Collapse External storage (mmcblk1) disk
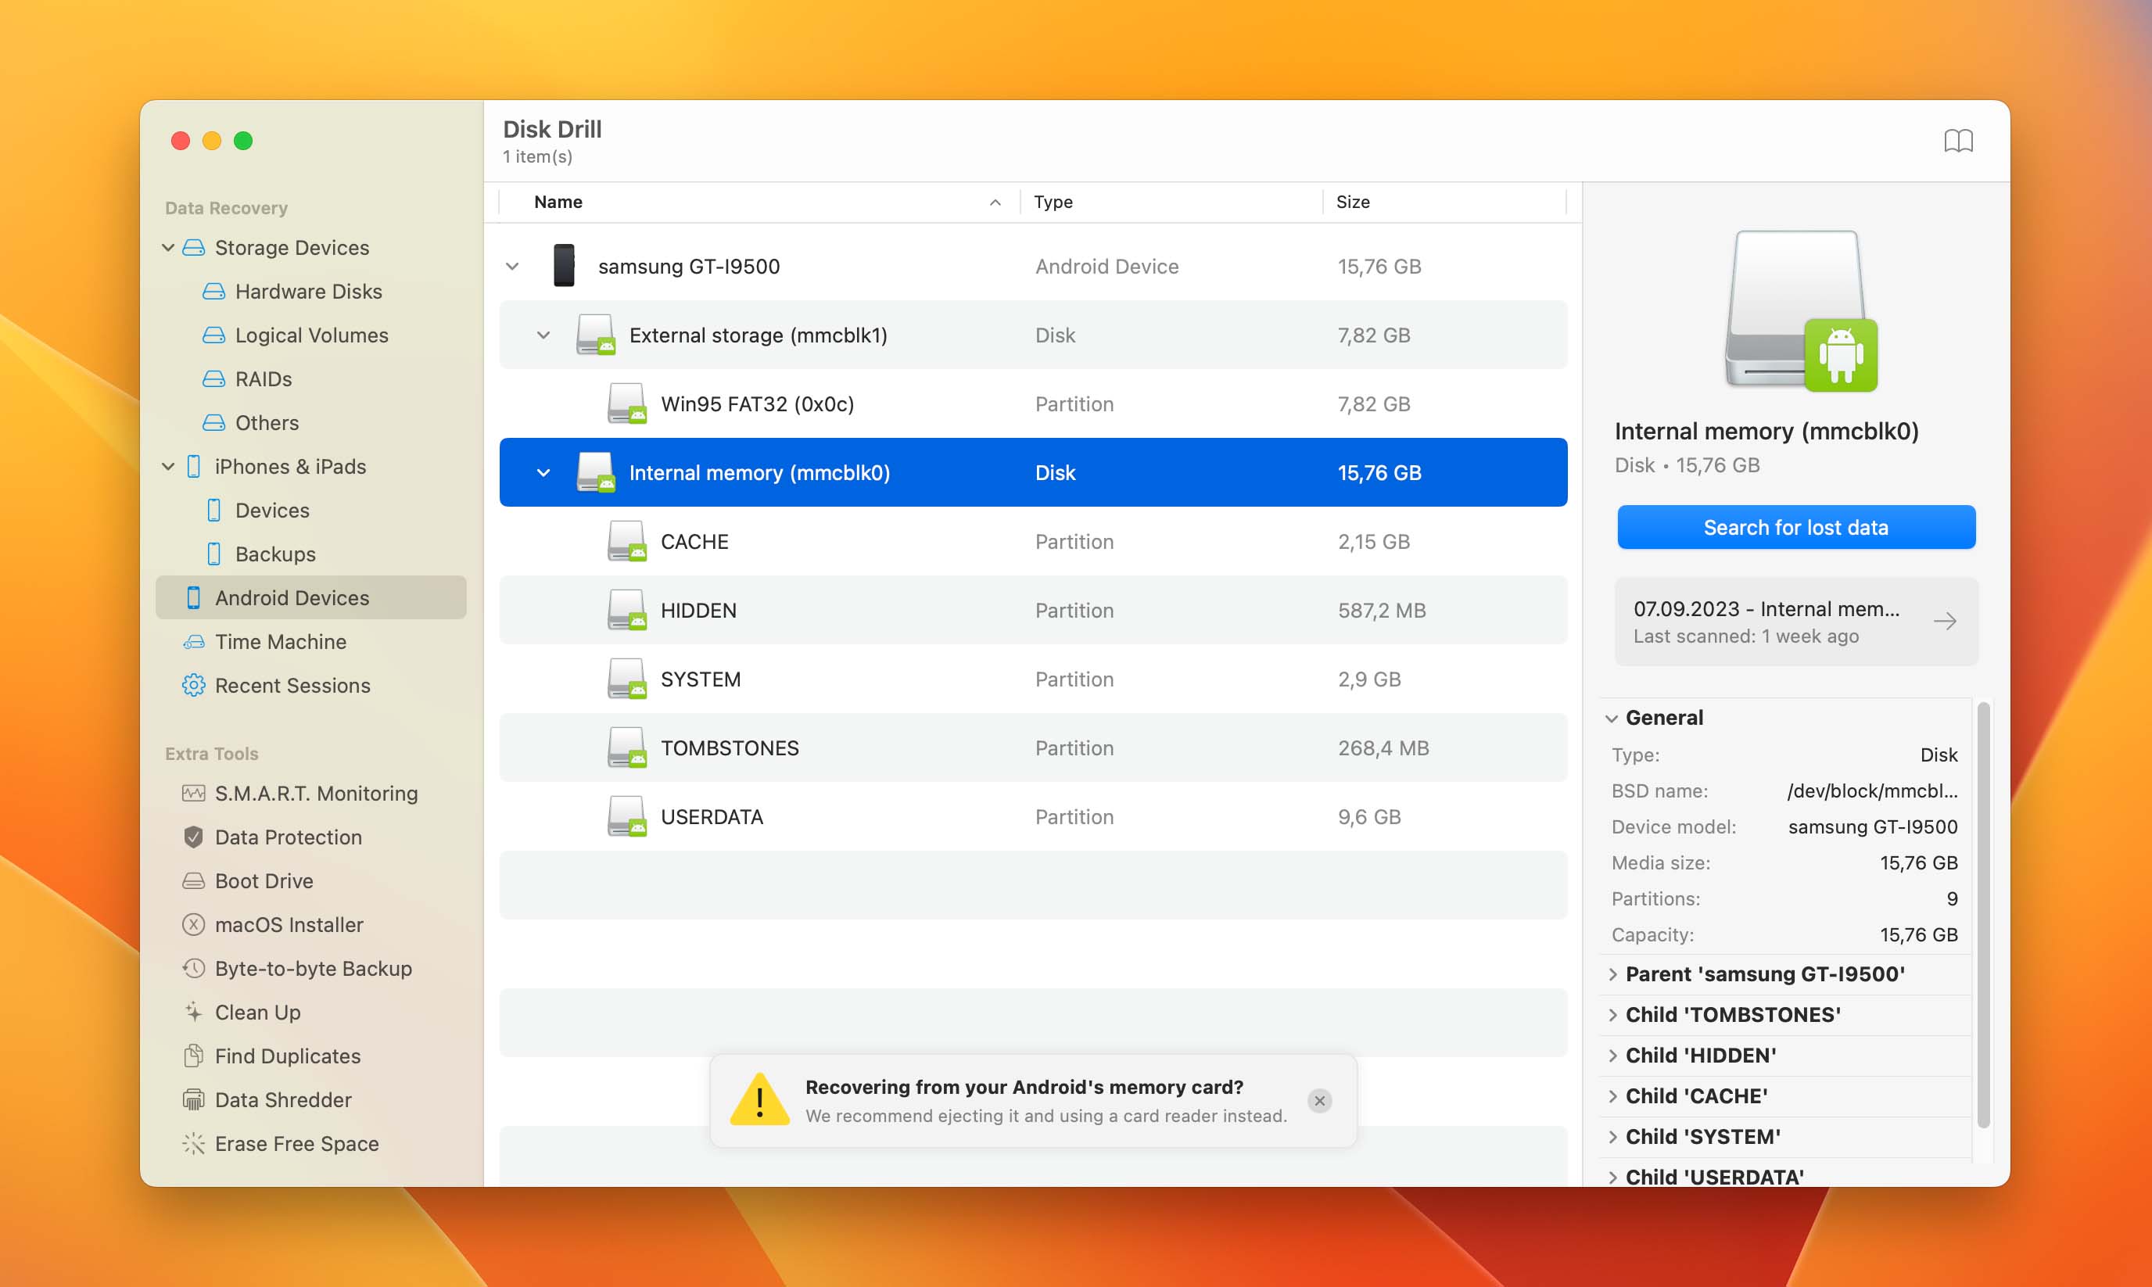 click(543, 335)
